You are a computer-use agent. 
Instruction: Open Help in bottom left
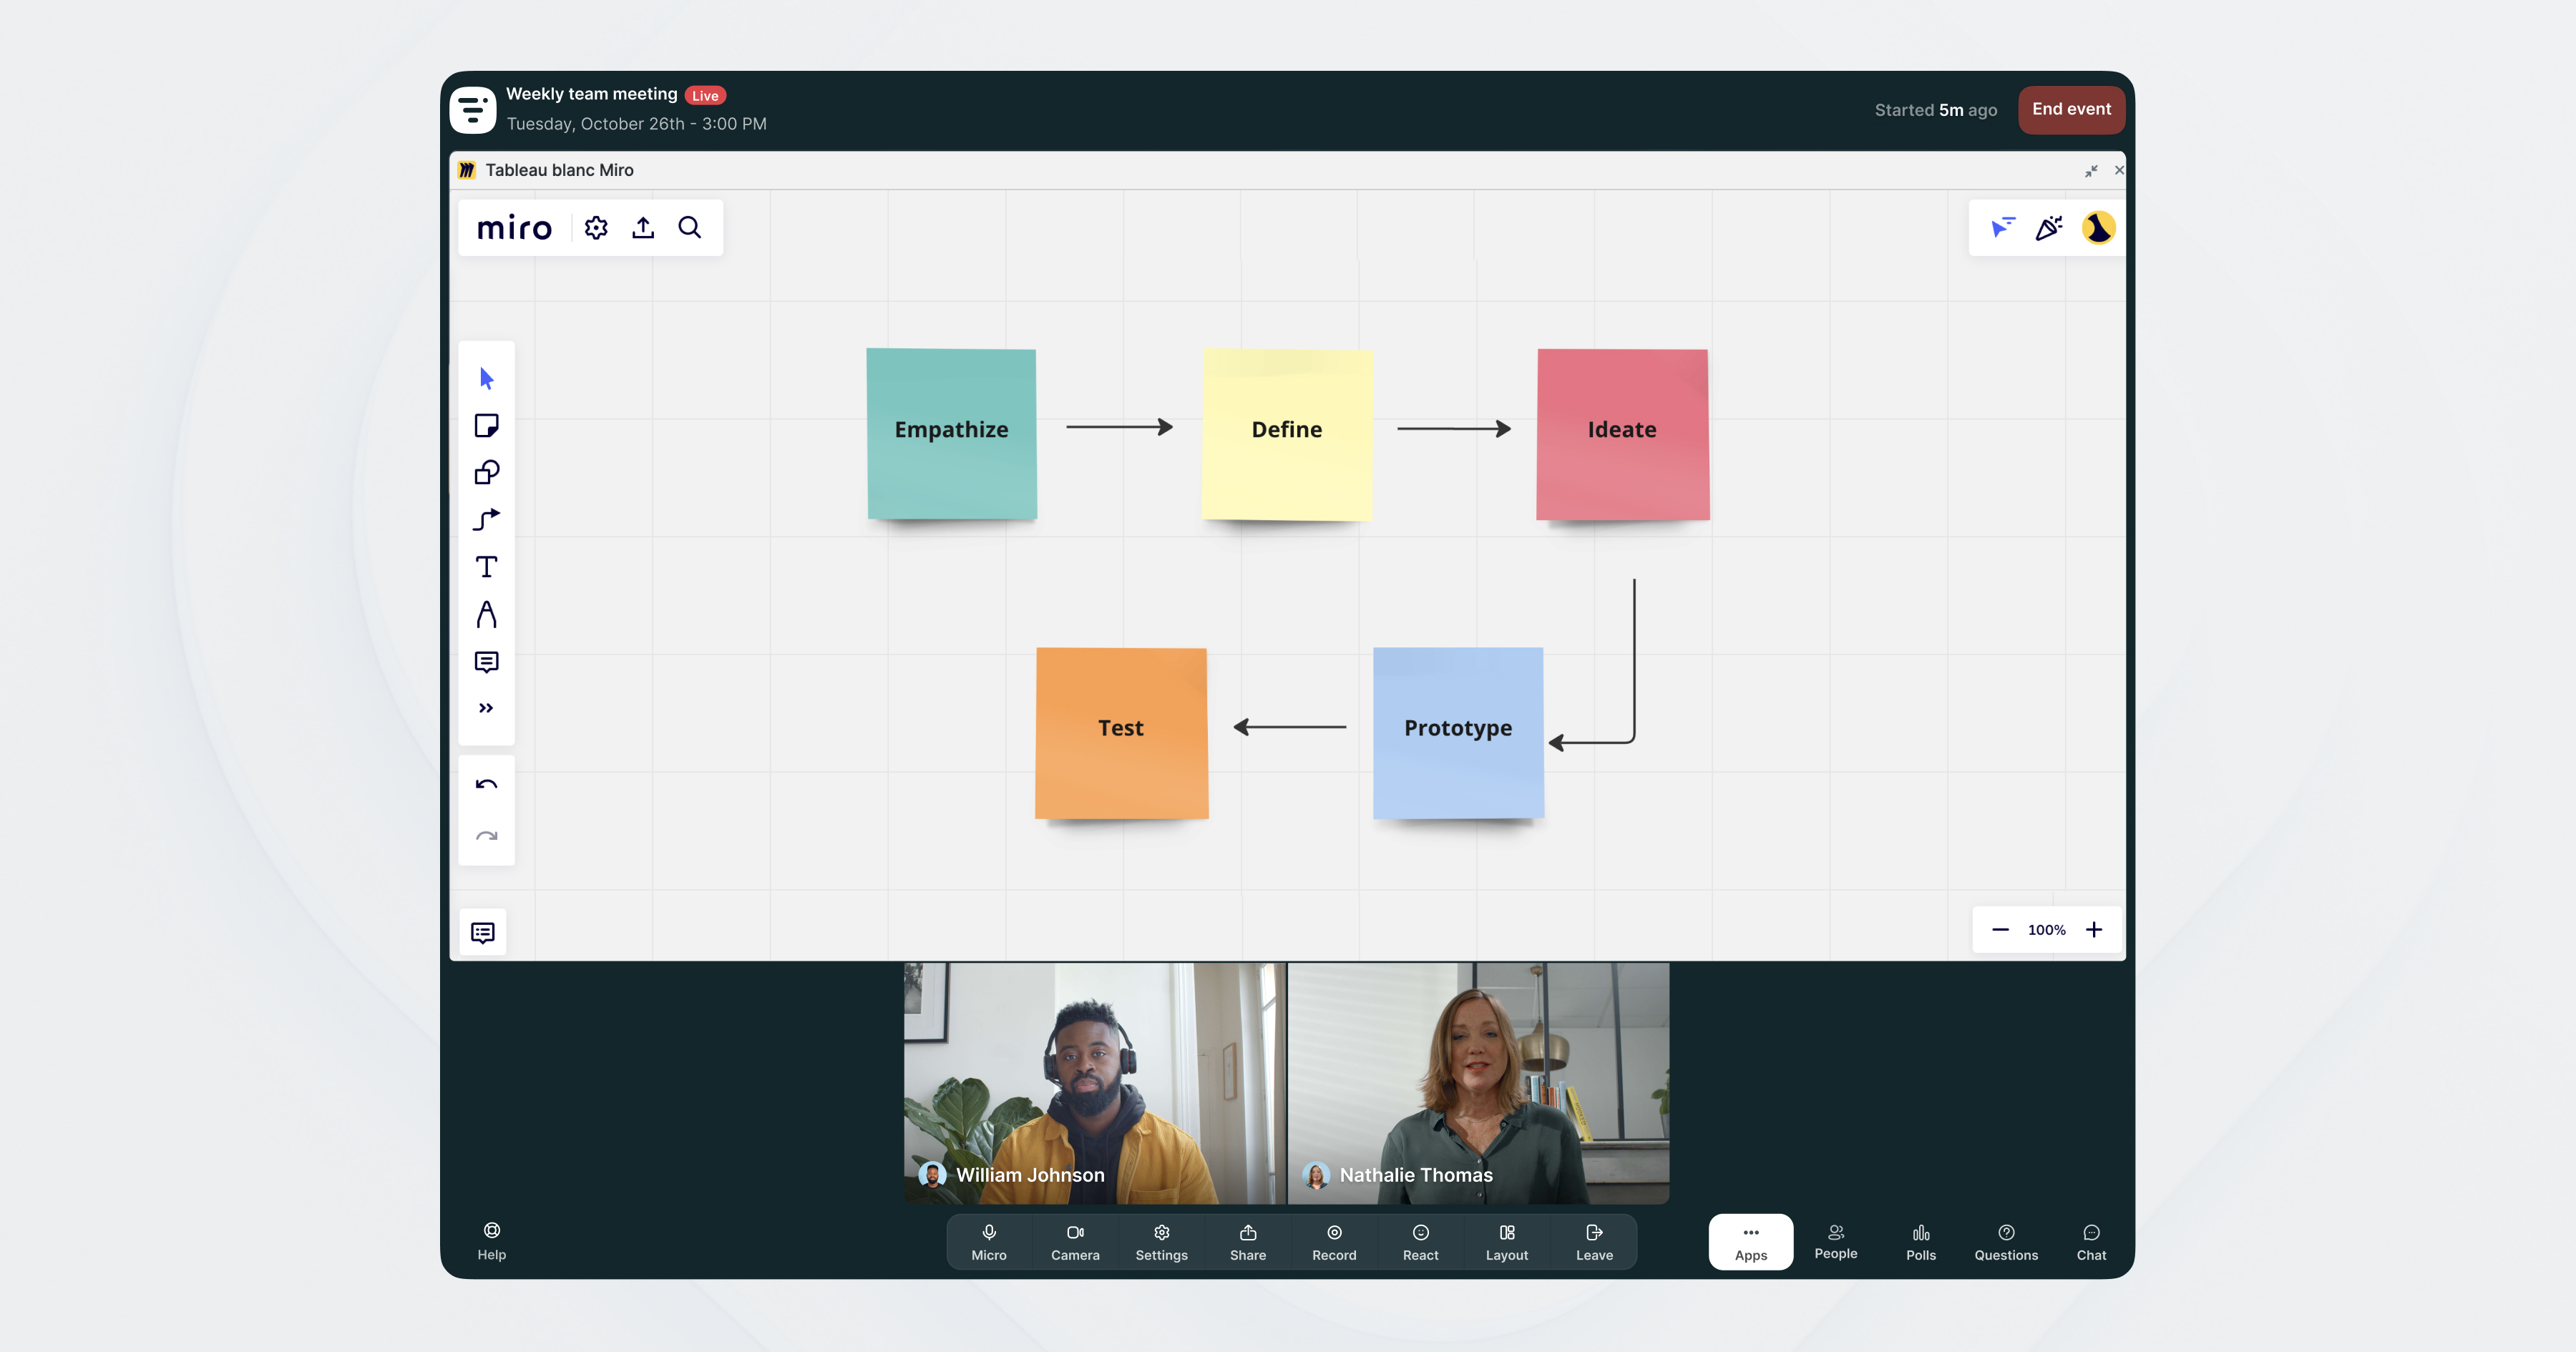pos(491,1241)
